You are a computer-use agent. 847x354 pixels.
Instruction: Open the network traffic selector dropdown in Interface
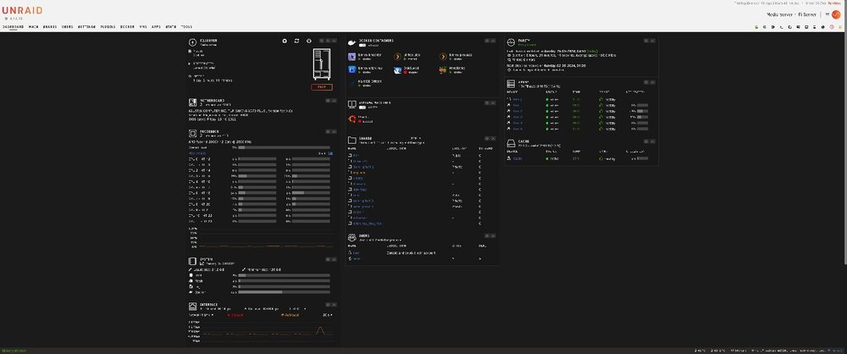[201, 314]
